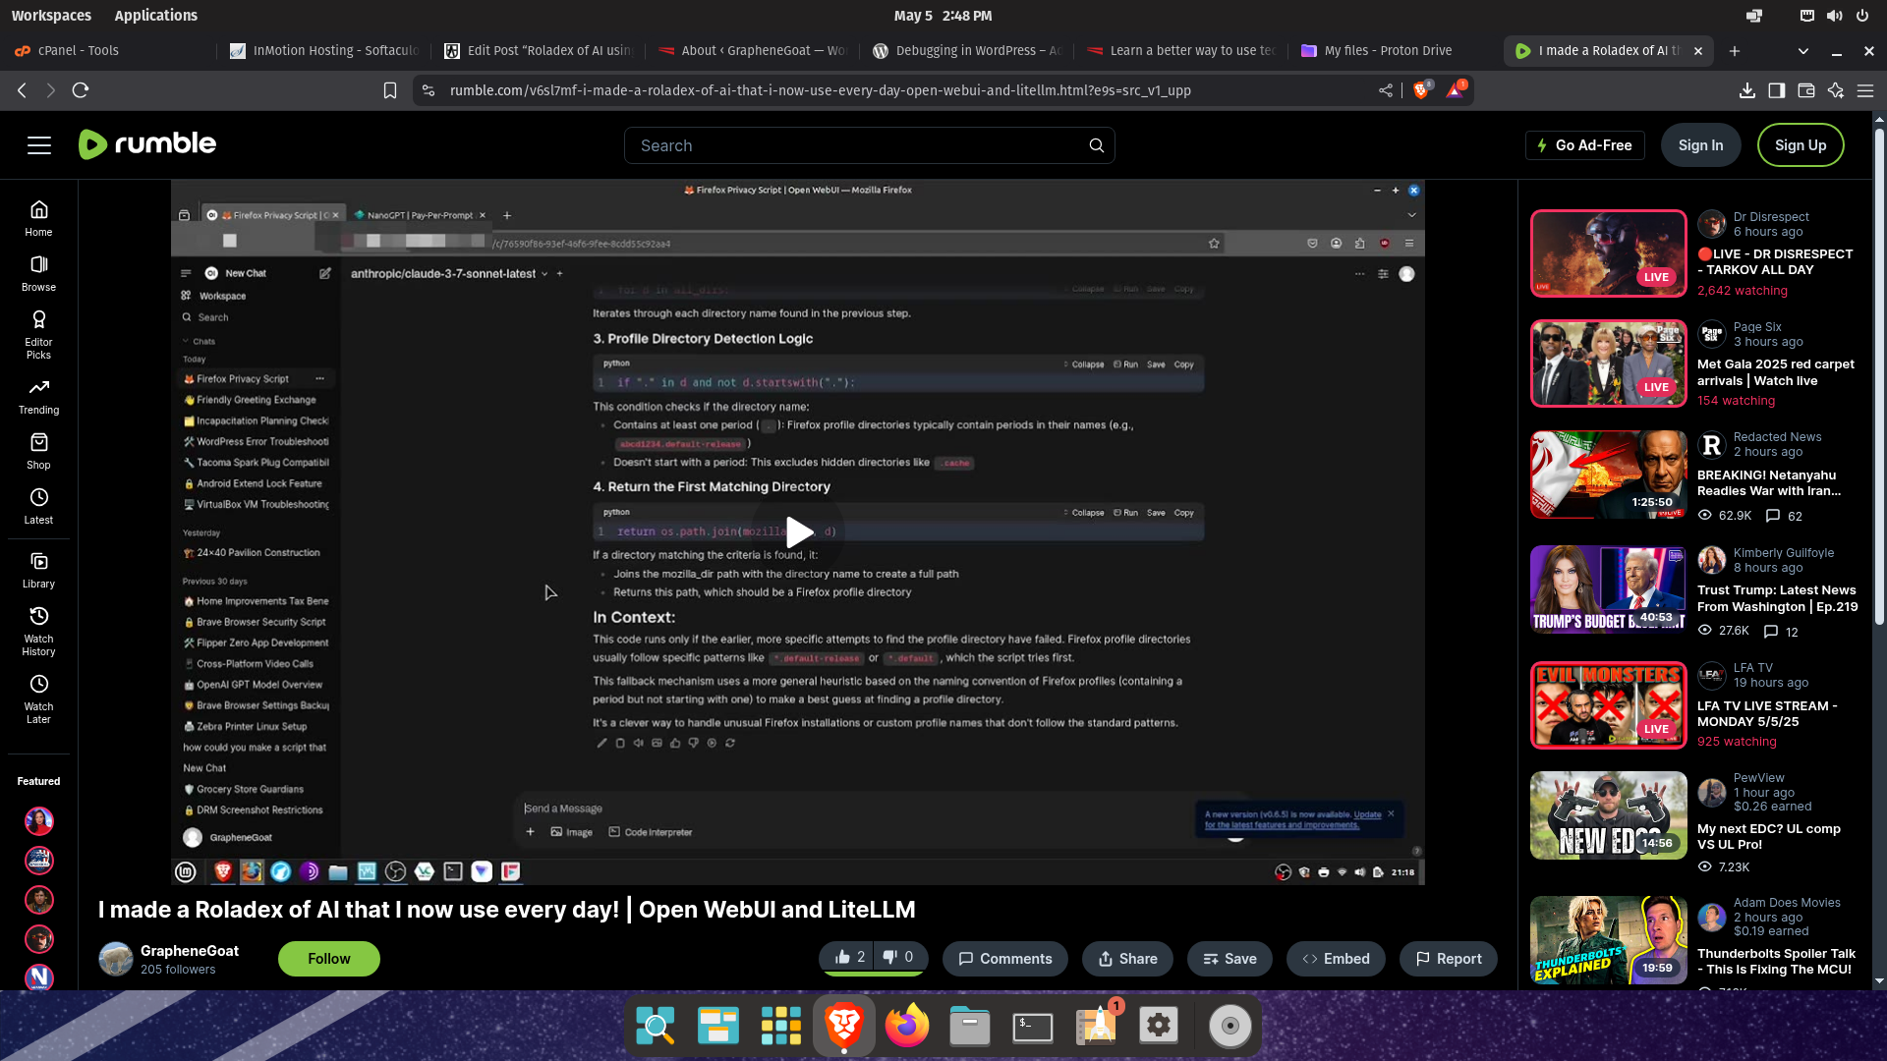The height and width of the screenshot is (1061, 1887).
Task: Click the browser forward arrow
Action: pos(51,90)
